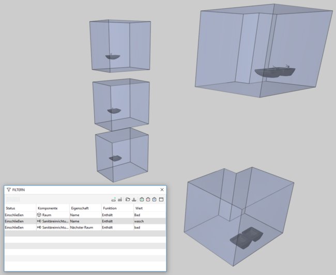Sort by Komponente column header
The height and width of the screenshot is (275, 336).
coord(53,208)
